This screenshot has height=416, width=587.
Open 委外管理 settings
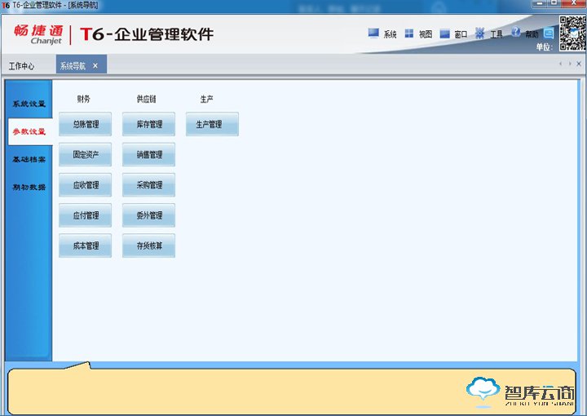pyautogui.click(x=148, y=215)
